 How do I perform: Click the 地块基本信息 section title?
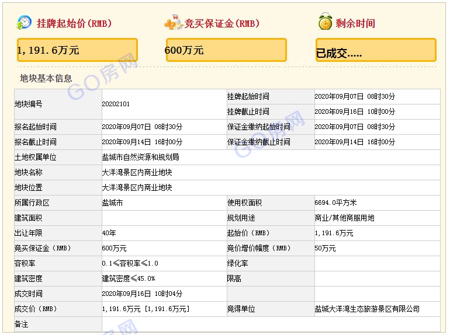point(46,78)
